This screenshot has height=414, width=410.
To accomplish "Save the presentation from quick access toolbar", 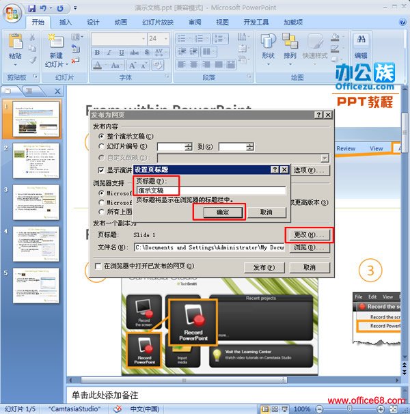I will [x=31, y=8].
